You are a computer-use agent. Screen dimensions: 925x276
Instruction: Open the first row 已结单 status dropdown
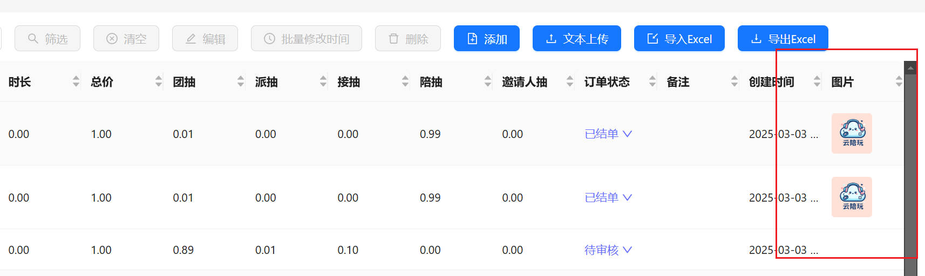click(608, 134)
